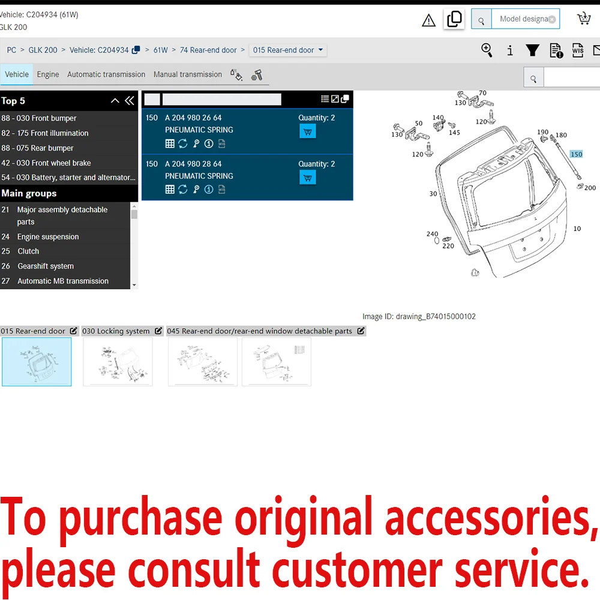Click highlighted callout 150 in the drawing

(576, 154)
